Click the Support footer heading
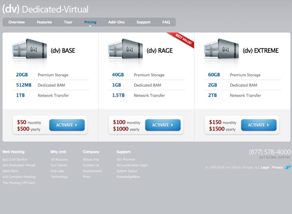This screenshot has width=292, height=214. tap(123, 152)
